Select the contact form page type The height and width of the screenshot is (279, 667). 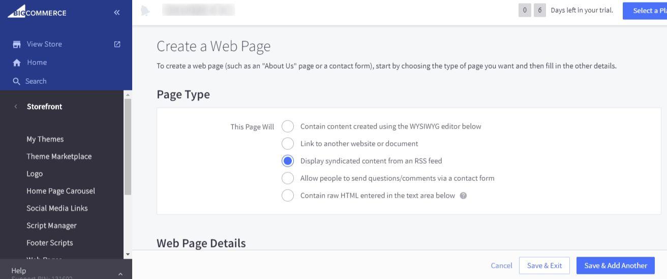point(288,178)
